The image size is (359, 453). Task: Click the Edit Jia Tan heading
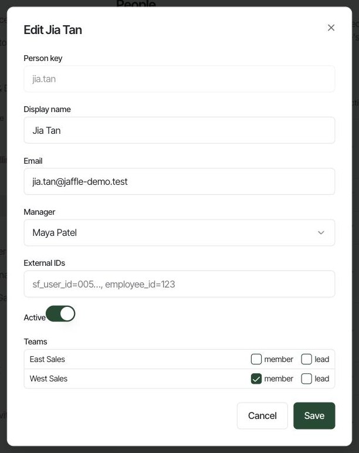click(x=53, y=30)
